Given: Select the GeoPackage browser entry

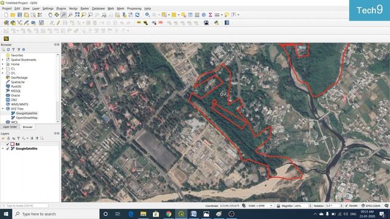Looking at the screenshot, I should pyautogui.click(x=16, y=77).
